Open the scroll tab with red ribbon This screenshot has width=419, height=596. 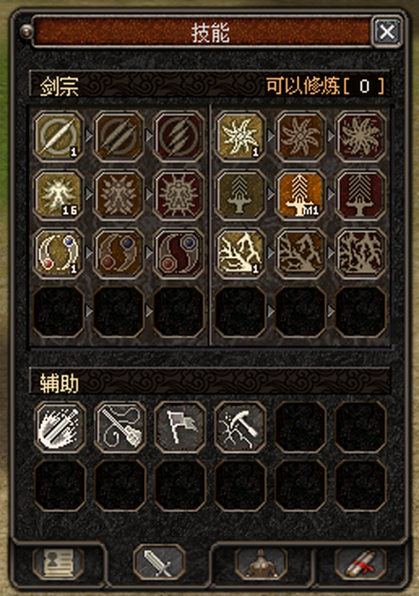[x=360, y=563]
